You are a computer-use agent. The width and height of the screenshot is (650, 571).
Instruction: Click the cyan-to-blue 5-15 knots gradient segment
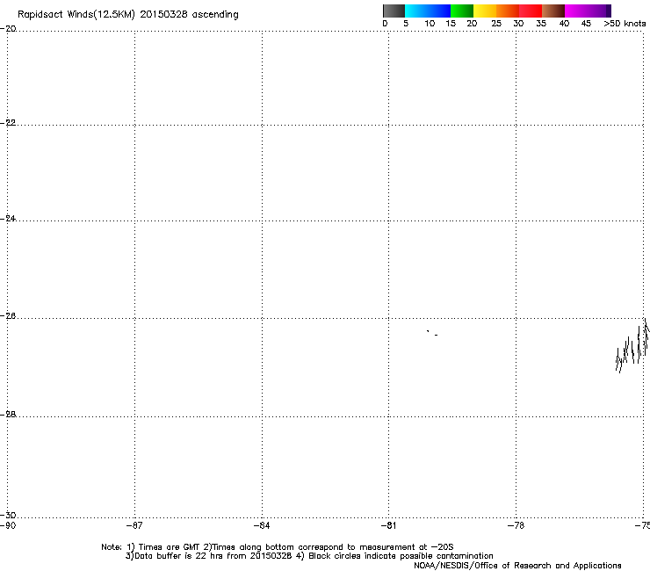(428, 11)
